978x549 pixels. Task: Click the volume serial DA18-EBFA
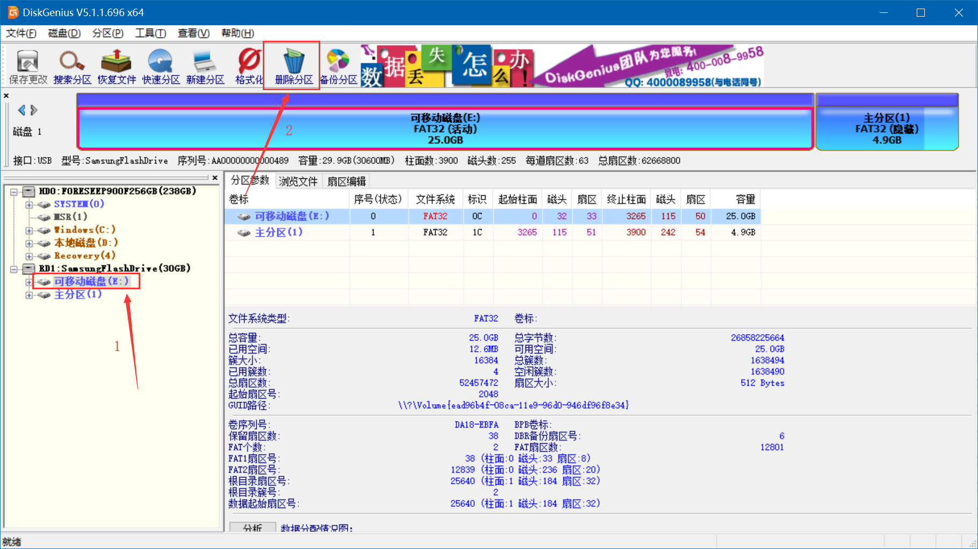[x=476, y=424]
